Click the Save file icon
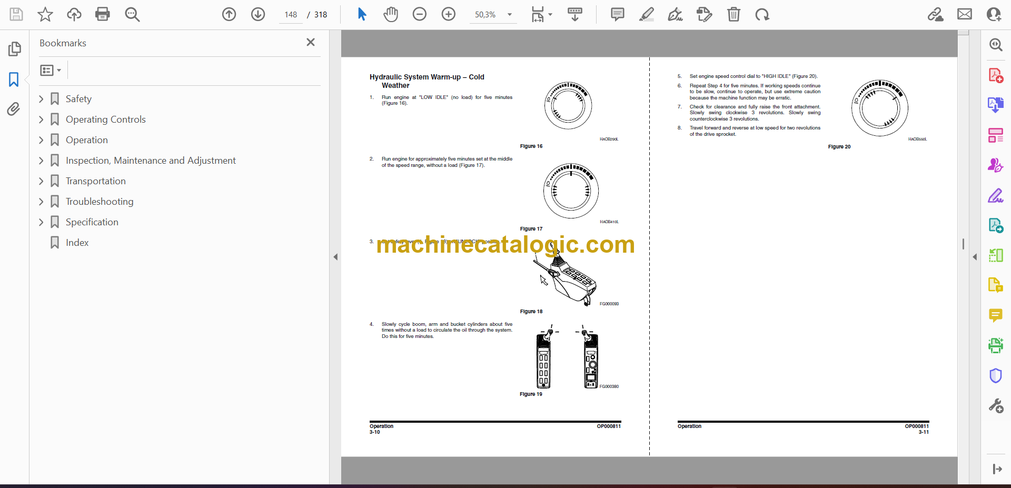 (x=16, y=14)
